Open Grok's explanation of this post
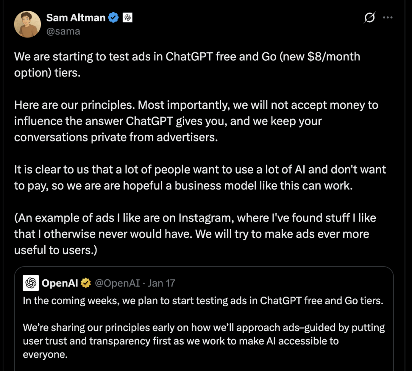The width and height of the screenshot is (412, 371). 369,17
